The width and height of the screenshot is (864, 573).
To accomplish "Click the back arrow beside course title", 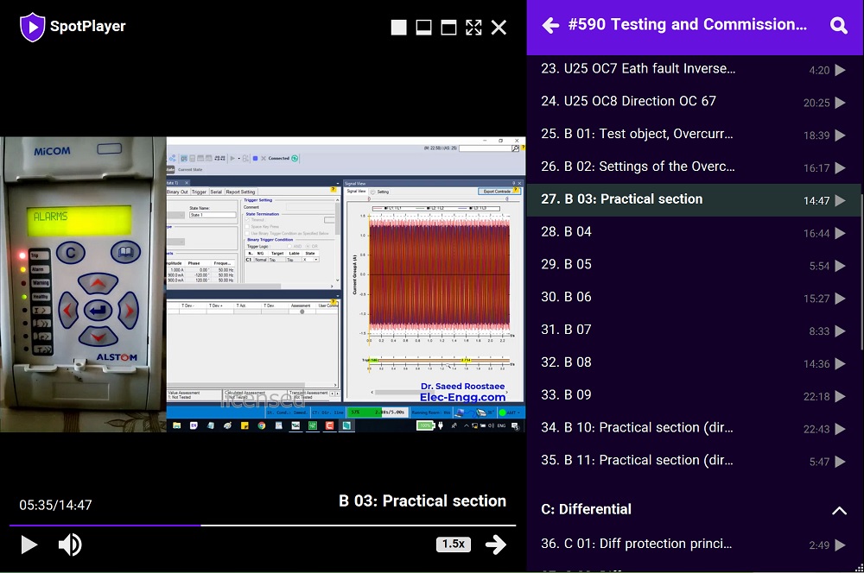I will [550, 26].
